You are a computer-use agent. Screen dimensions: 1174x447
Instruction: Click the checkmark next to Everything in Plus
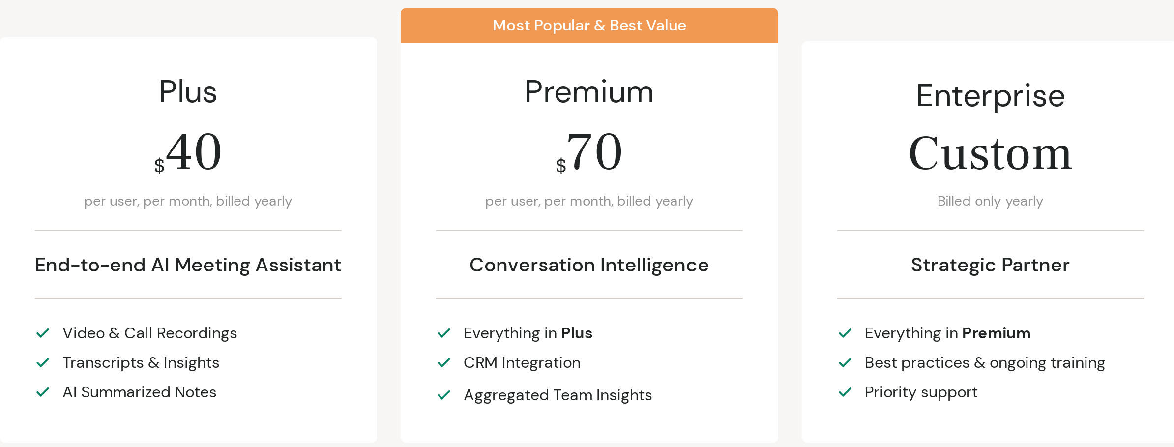[444, 333]
